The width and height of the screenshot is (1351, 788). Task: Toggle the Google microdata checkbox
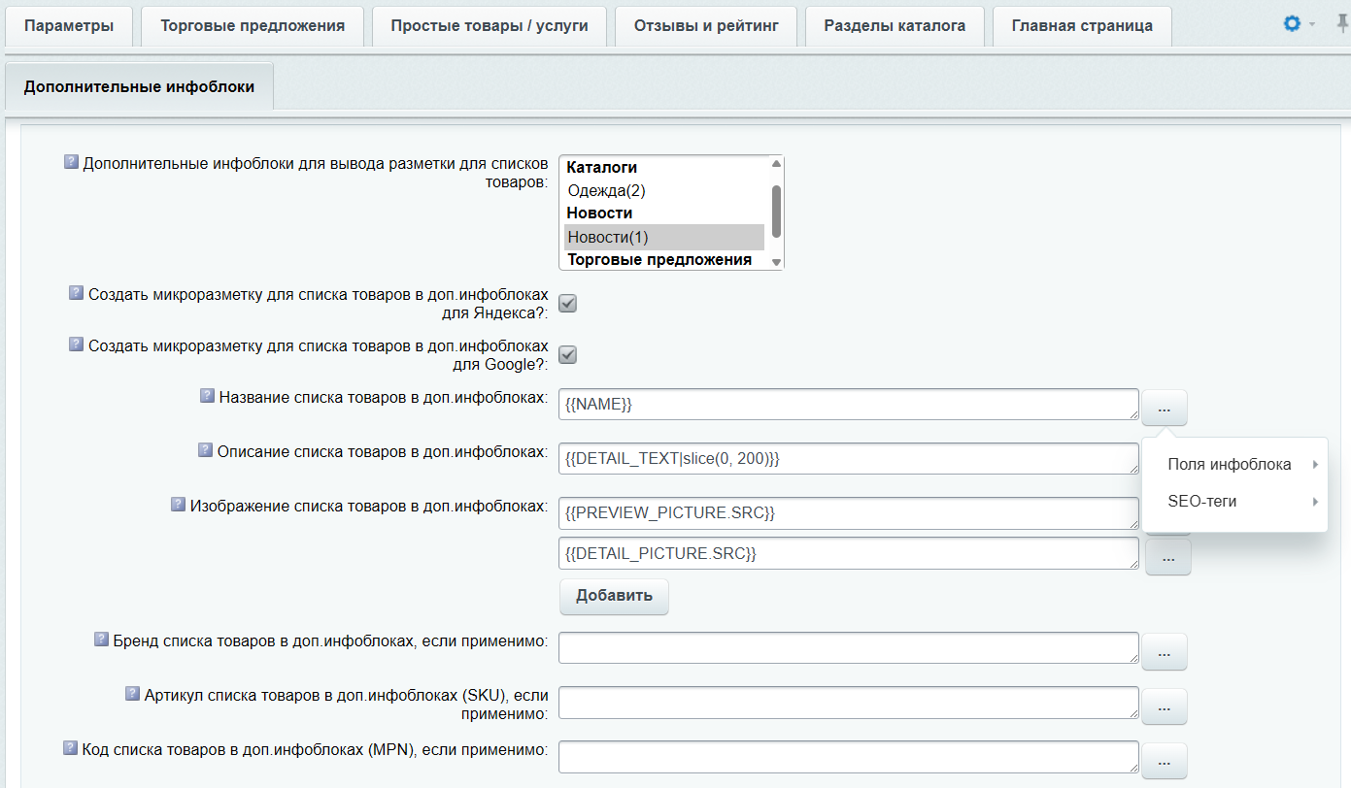point(568,355)
